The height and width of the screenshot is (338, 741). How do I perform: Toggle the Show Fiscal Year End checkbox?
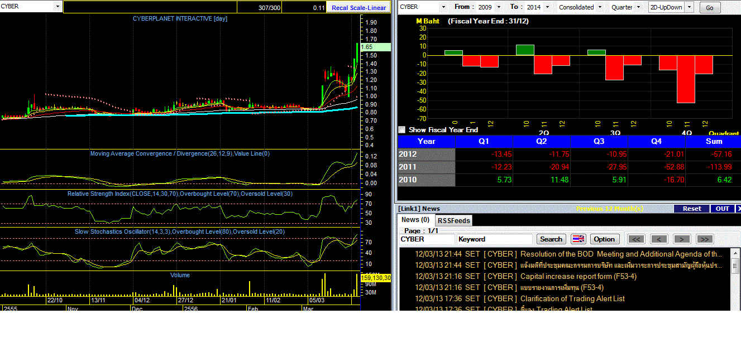[401, 129]
